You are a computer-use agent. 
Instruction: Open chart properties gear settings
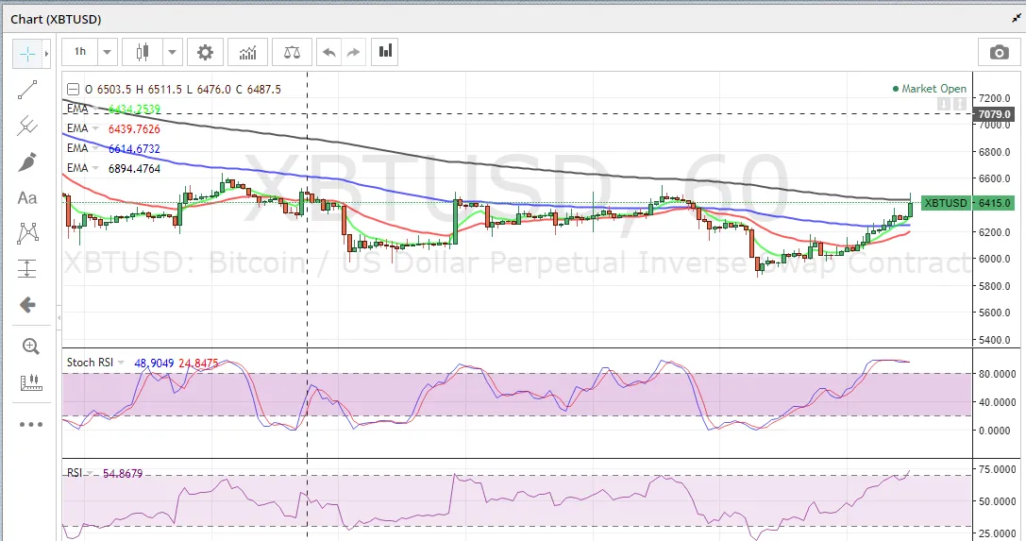tap(205, 52)
